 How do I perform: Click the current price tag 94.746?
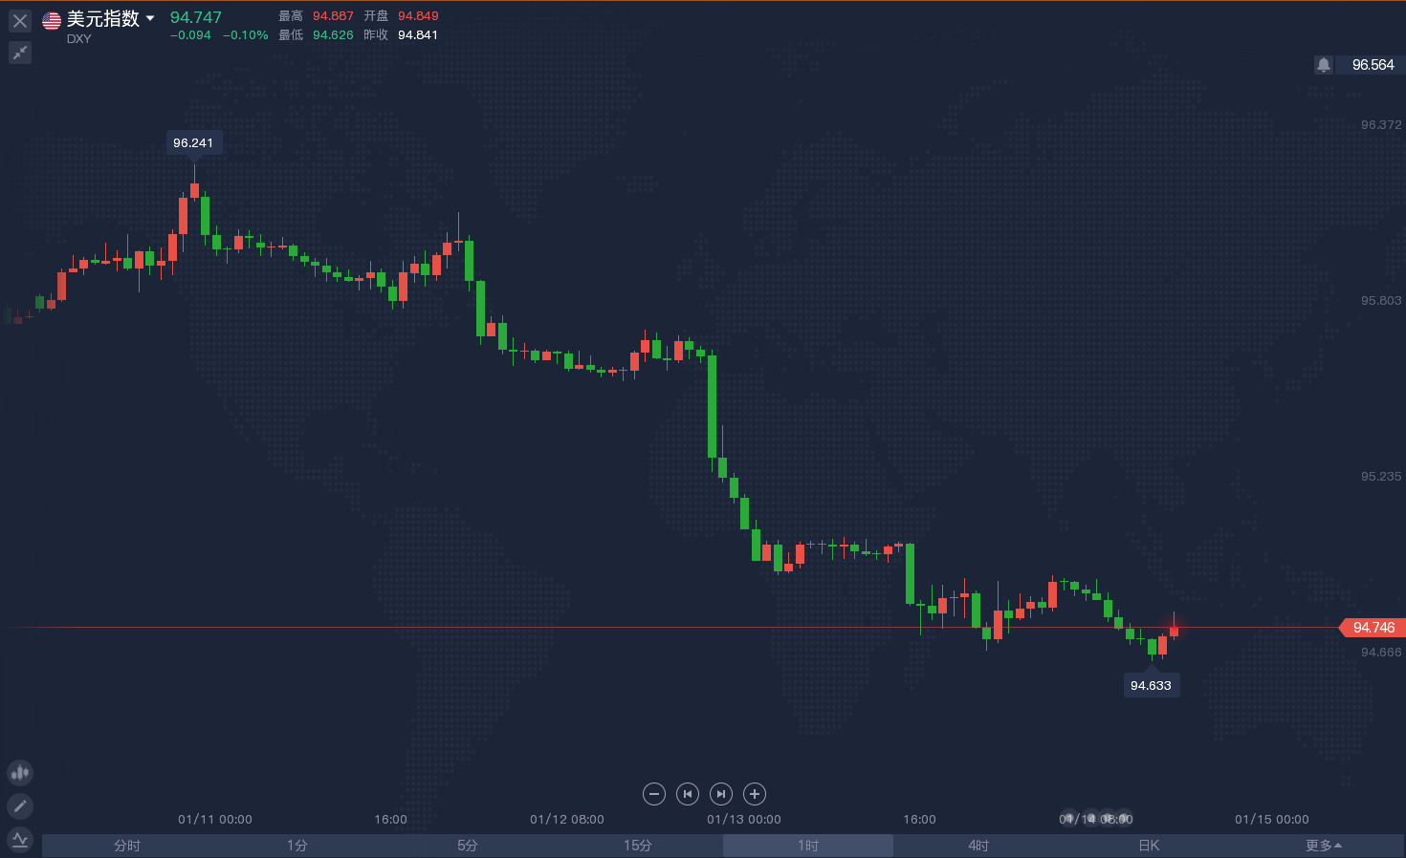1373,628
